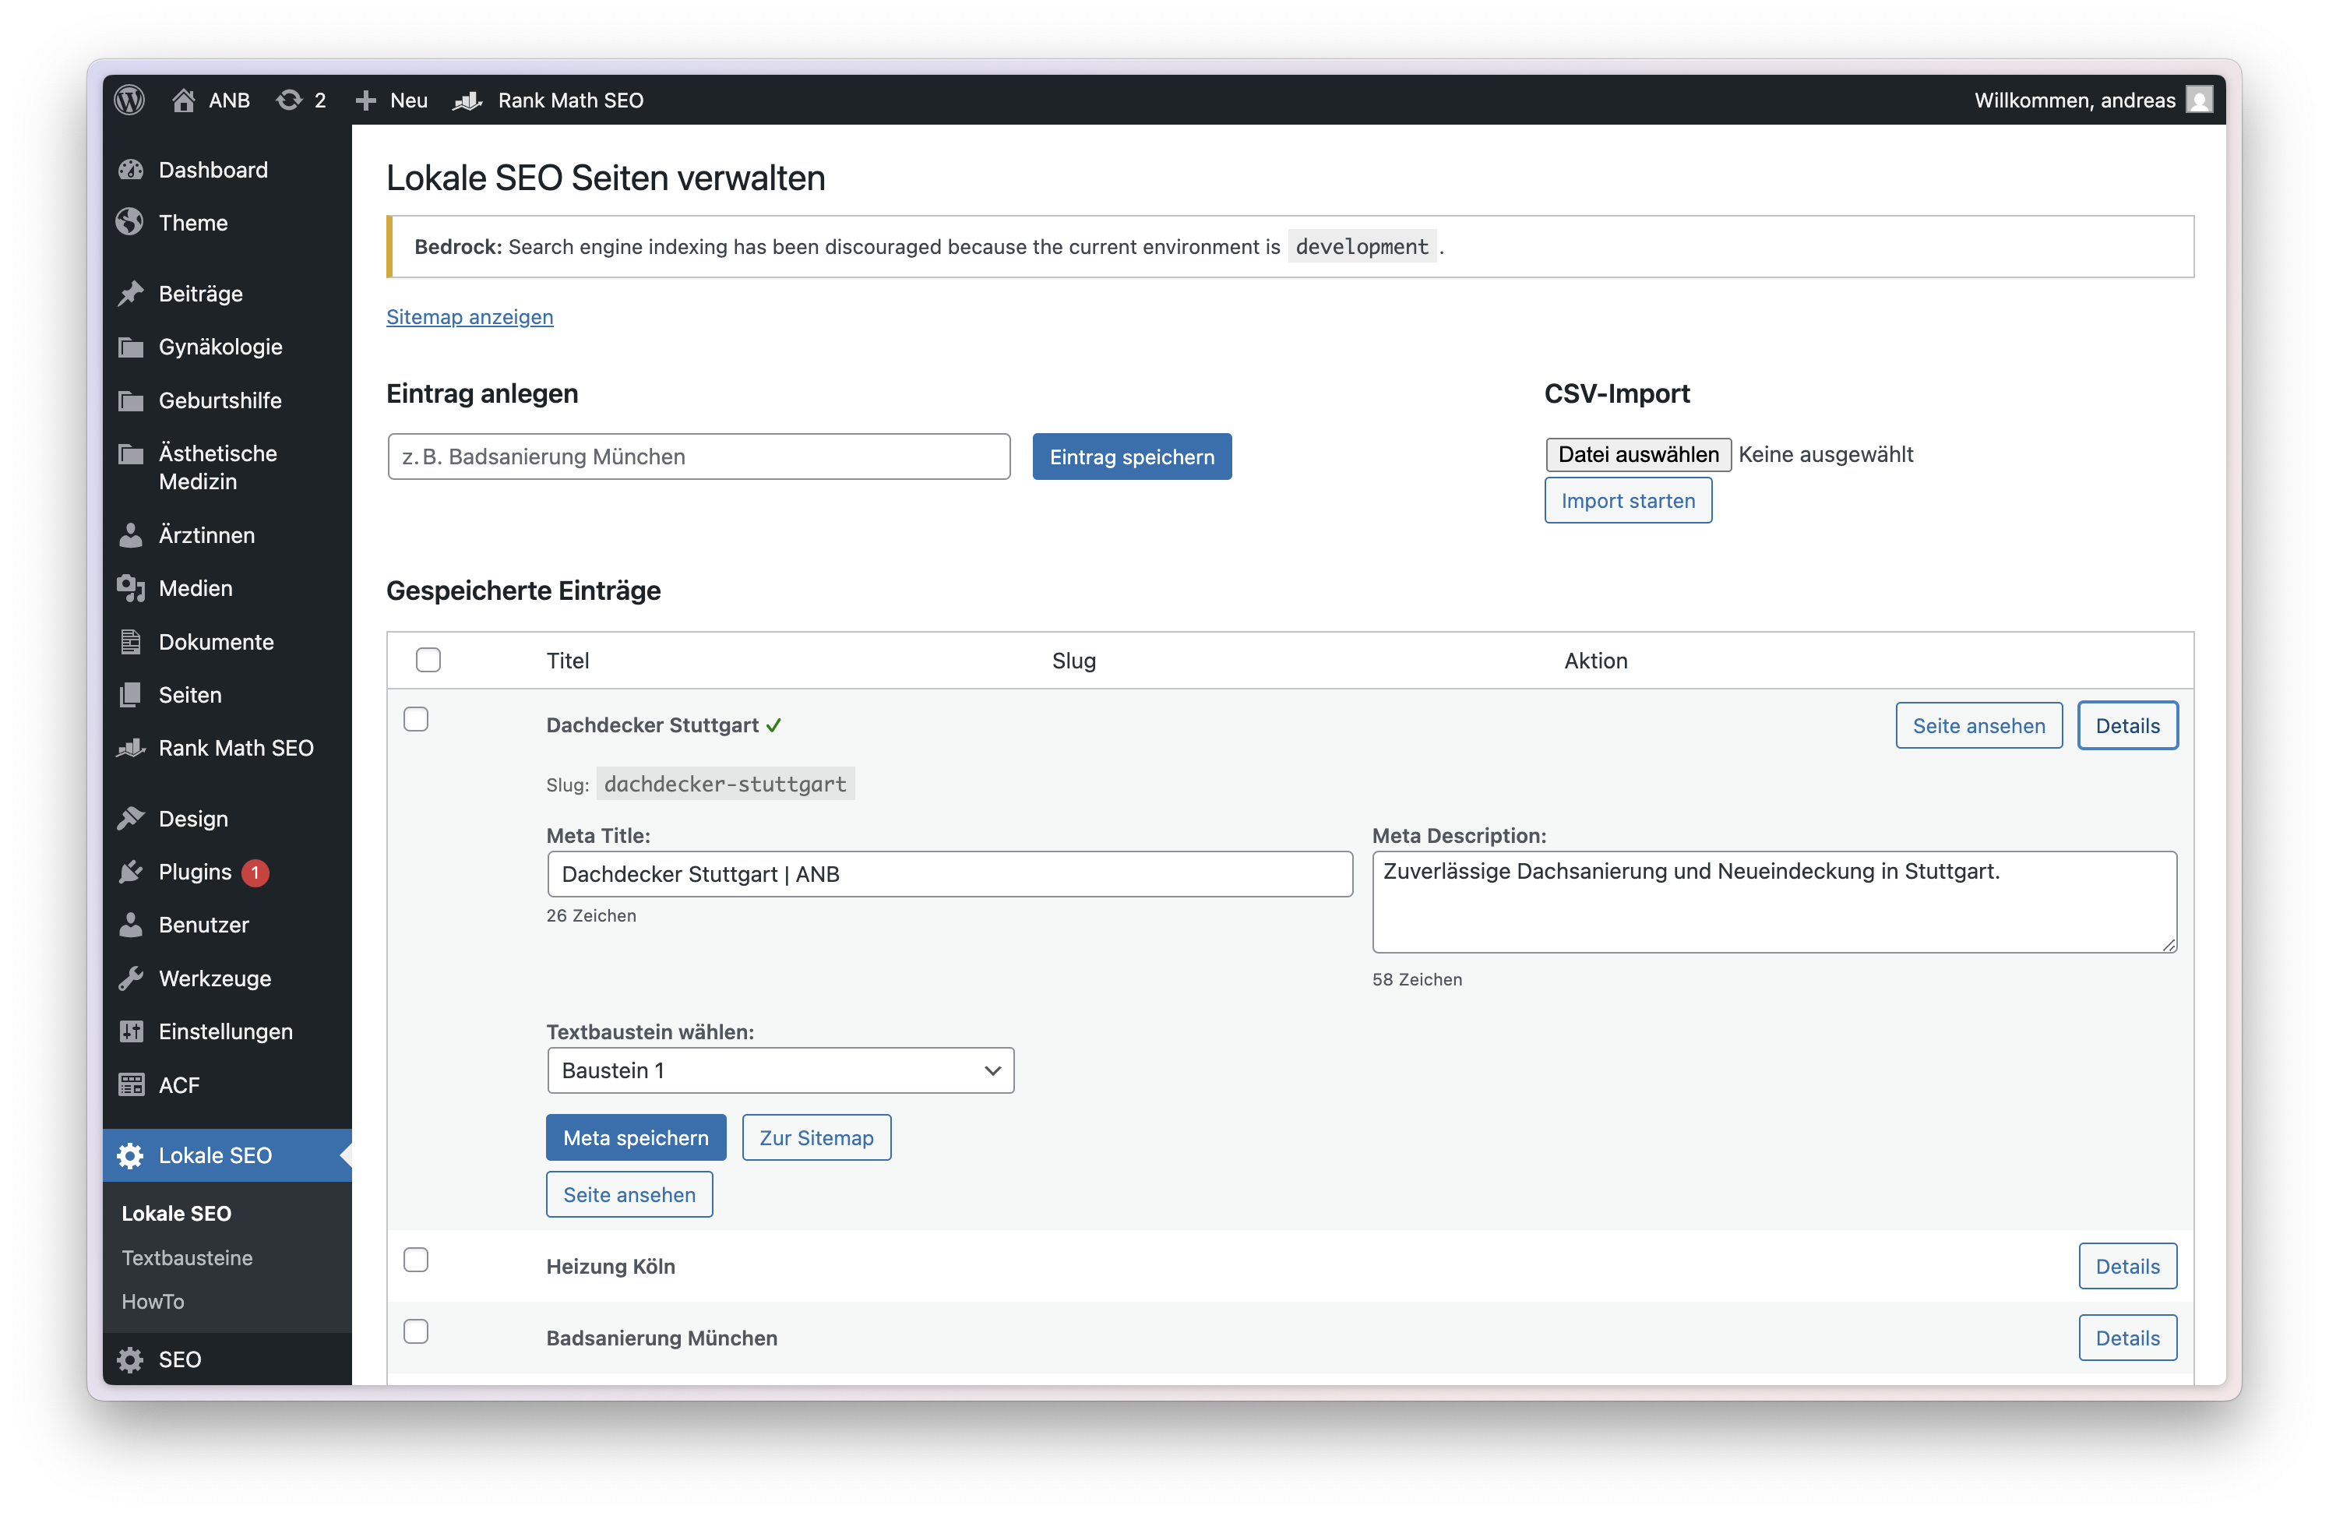Open Rank Math SEO icon in admin bar
The height and width of the screenshot is (1516, 2329).
pos(468,100)
